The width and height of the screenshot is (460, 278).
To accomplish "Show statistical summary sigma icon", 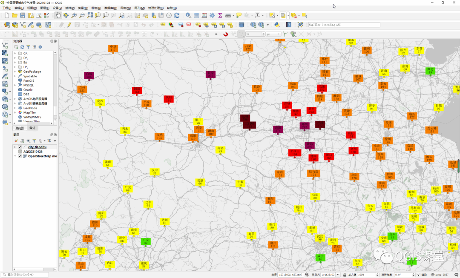I will (220, 16).
